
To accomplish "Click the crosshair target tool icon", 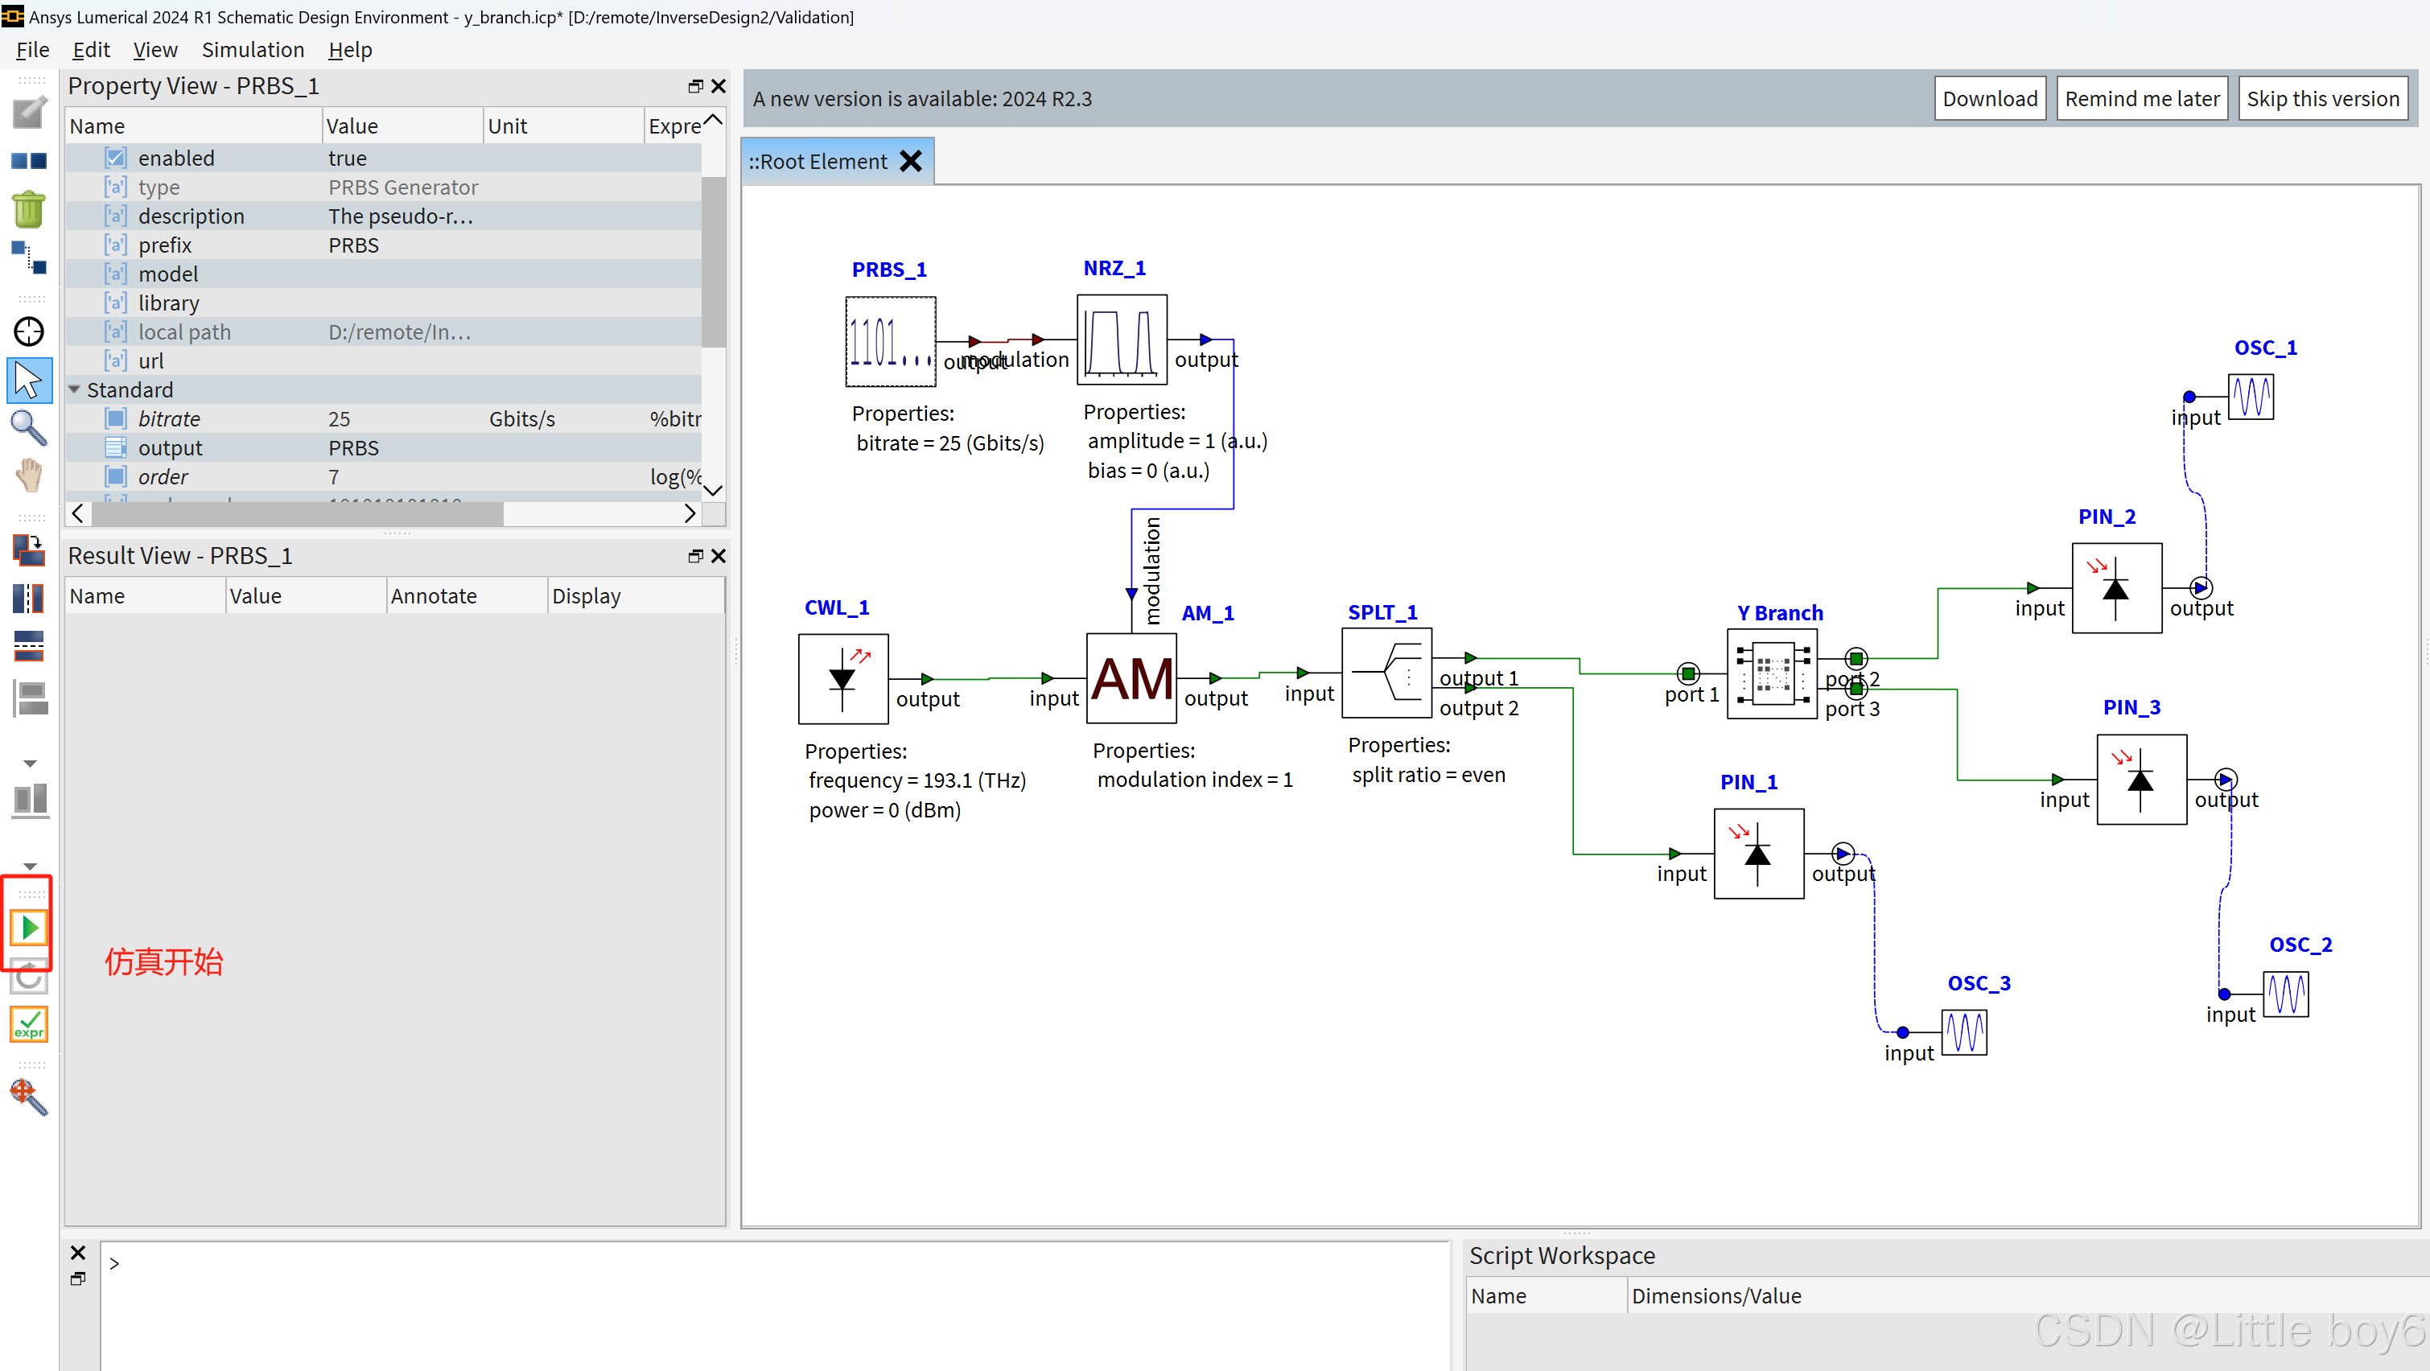I will (28, 331).
